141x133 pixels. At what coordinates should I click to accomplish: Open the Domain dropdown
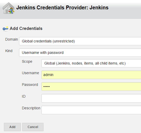[80, 41]
